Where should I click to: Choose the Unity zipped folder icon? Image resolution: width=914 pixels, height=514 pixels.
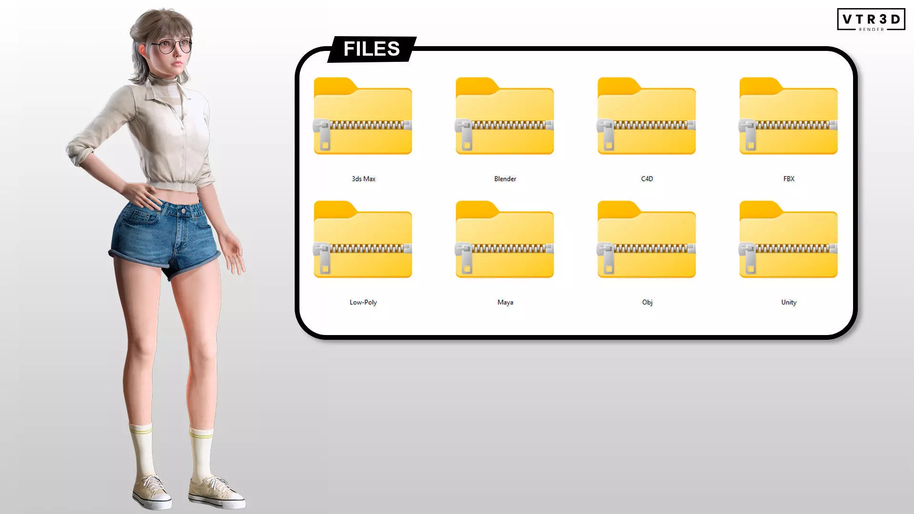[788, 239]
